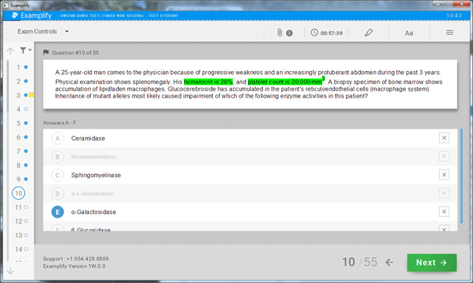This screenshot has width=473, height=283.
Task: Restore crossed-out α-L-Iduronidase answer
Action: [x=443, y=193]
